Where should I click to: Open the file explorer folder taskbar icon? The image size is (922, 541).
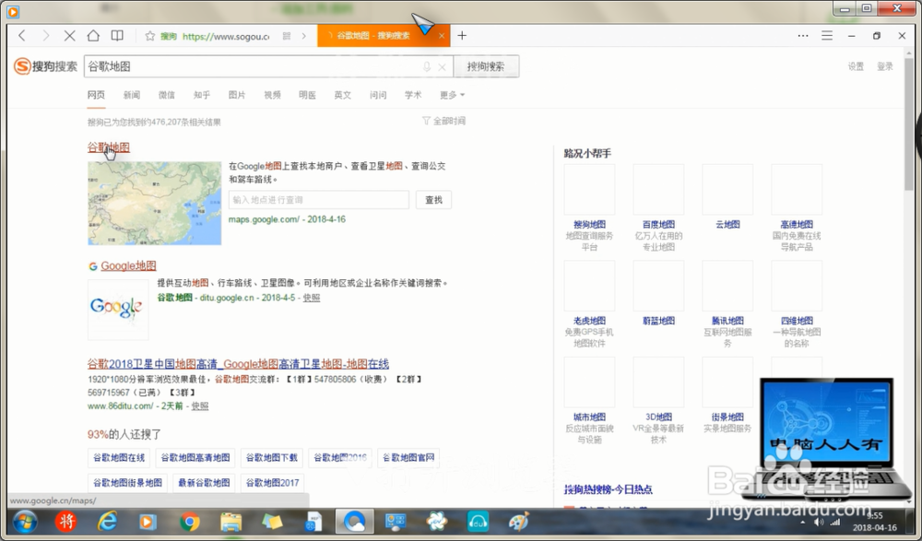pos(230,522)
